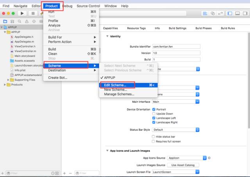250x177 pixels.
Task: Click the Run play button in toolbar
Action: pyautogui.click(x=22, y=14)
